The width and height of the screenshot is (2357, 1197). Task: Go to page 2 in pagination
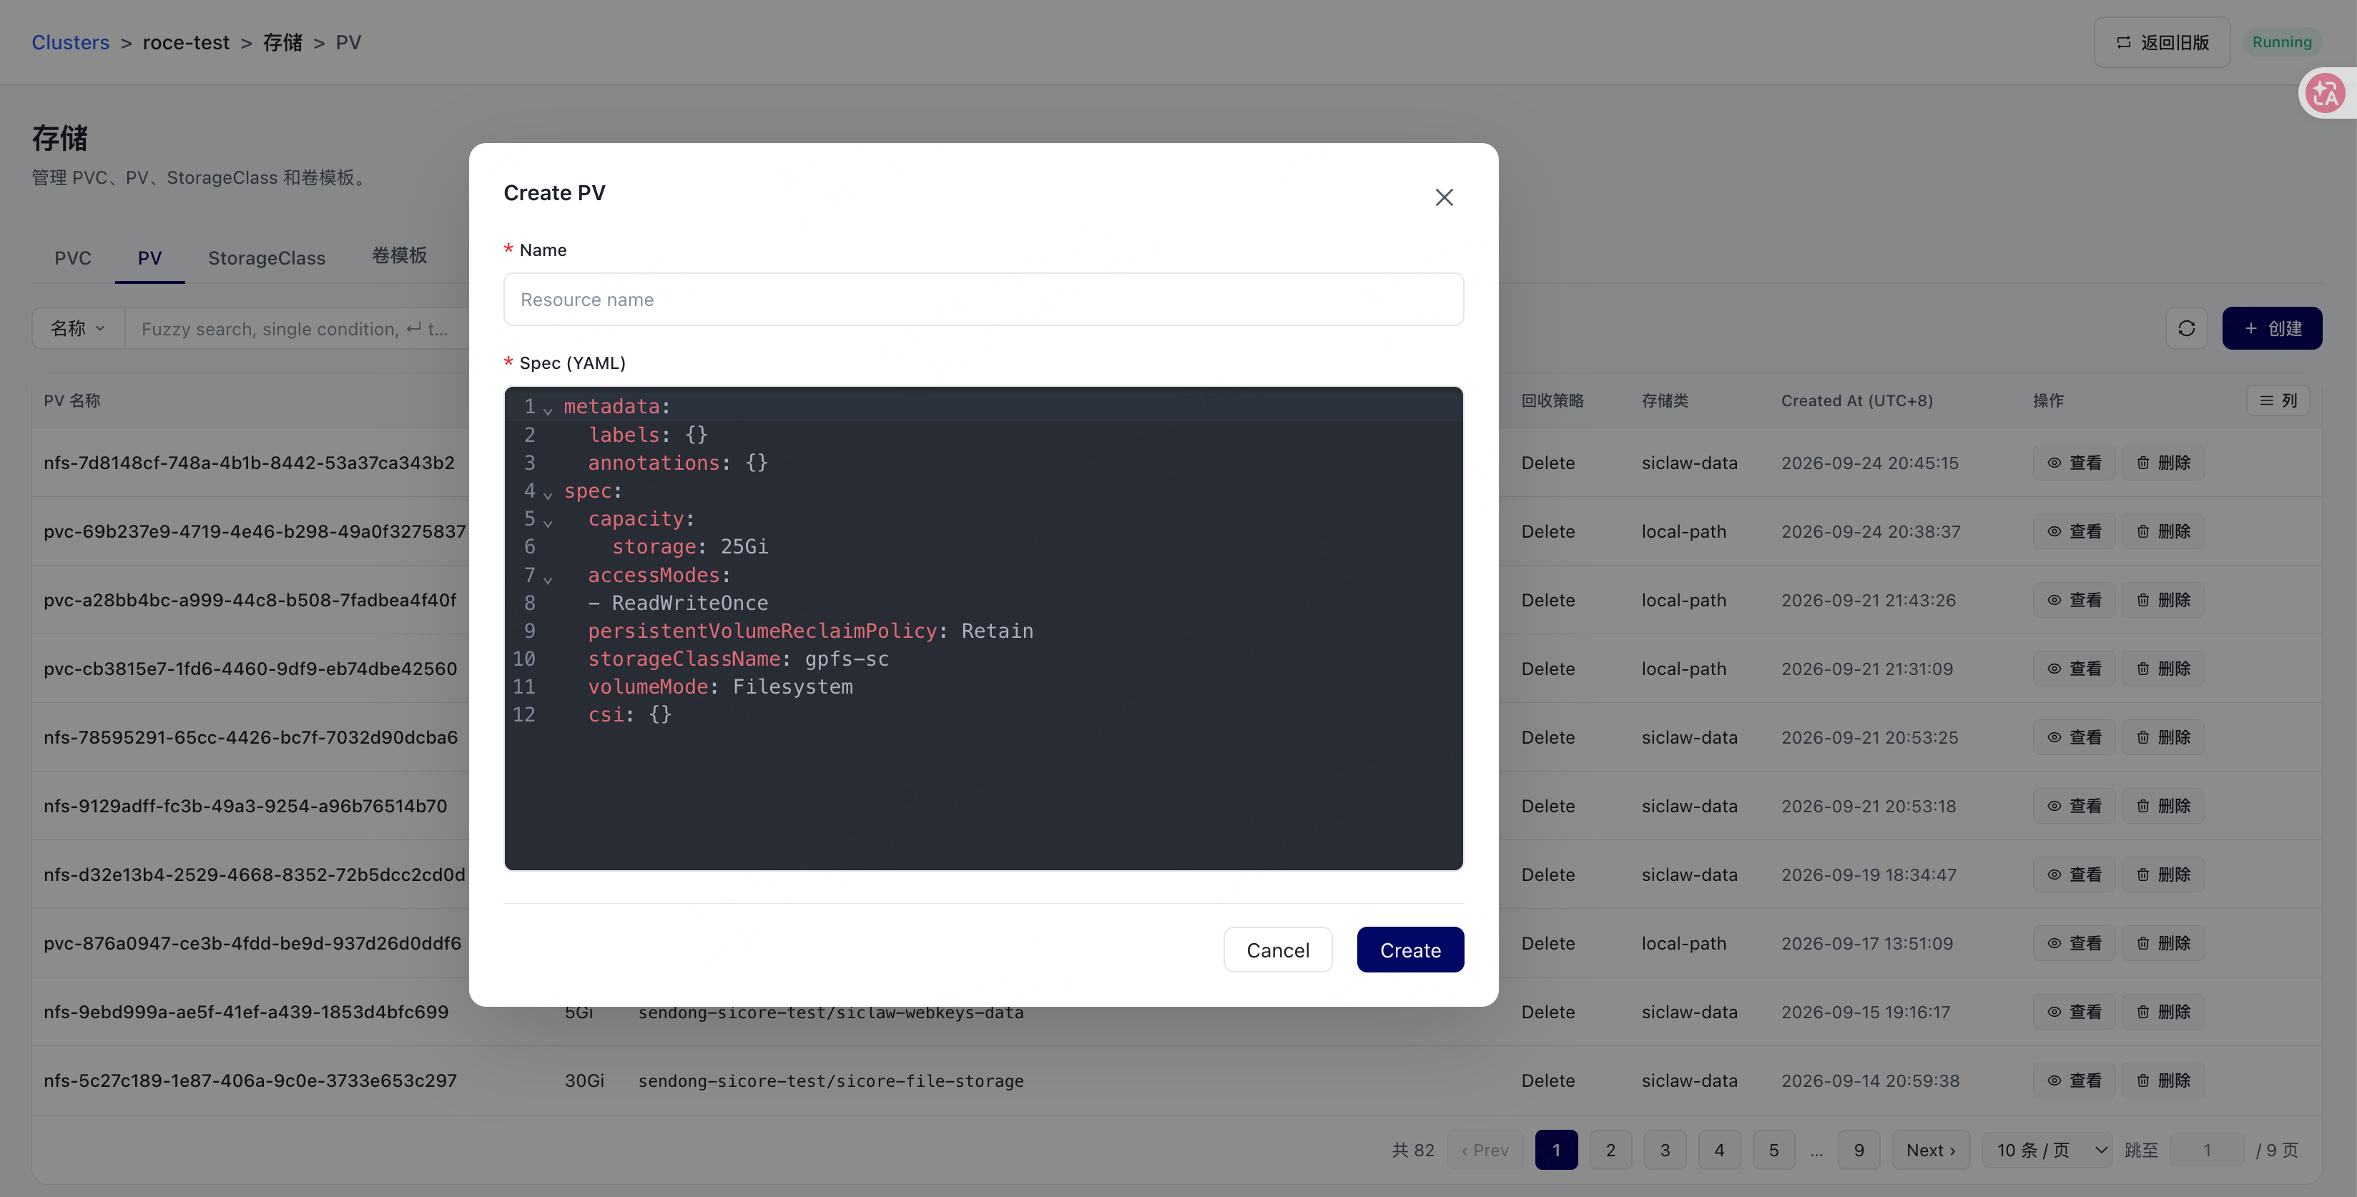pos(1610,1149)
